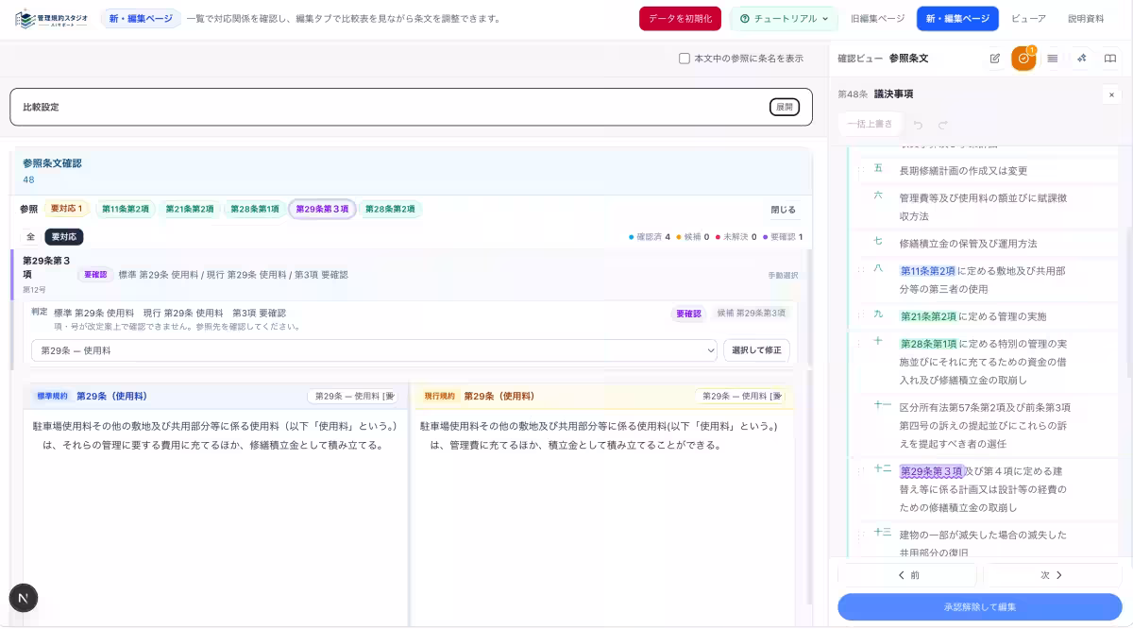Select the 第28条第2項 reference chip
This screenshot has width=1133, height=629.
point(390,210)
